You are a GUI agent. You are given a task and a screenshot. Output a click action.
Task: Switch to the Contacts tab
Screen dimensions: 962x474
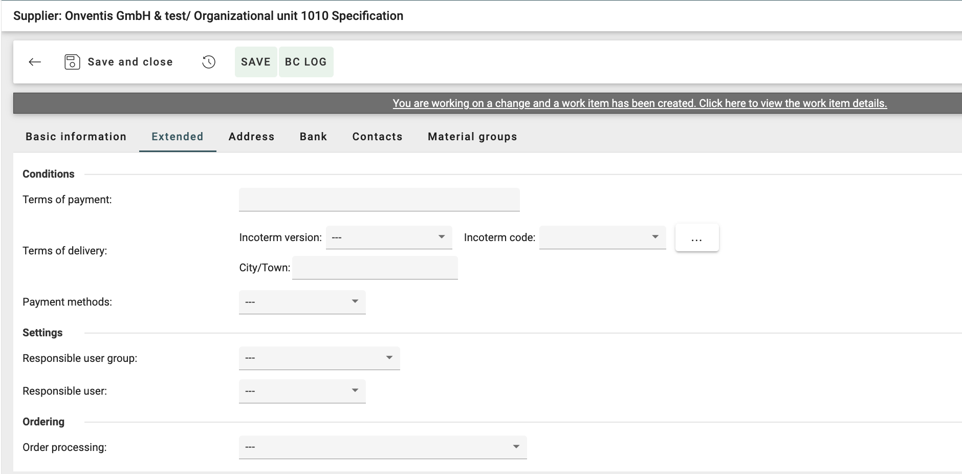click(377, 137)
